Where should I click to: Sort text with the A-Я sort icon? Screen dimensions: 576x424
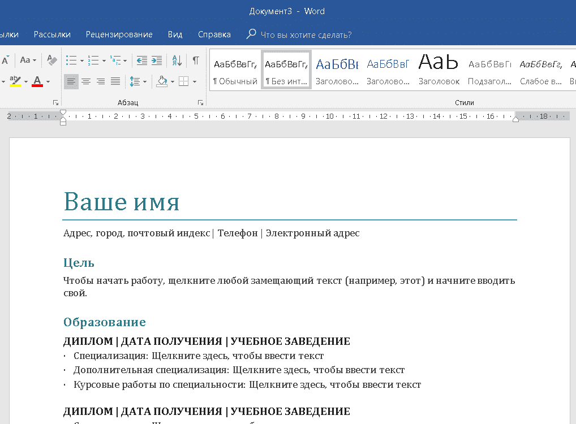[x=177, y=60]
